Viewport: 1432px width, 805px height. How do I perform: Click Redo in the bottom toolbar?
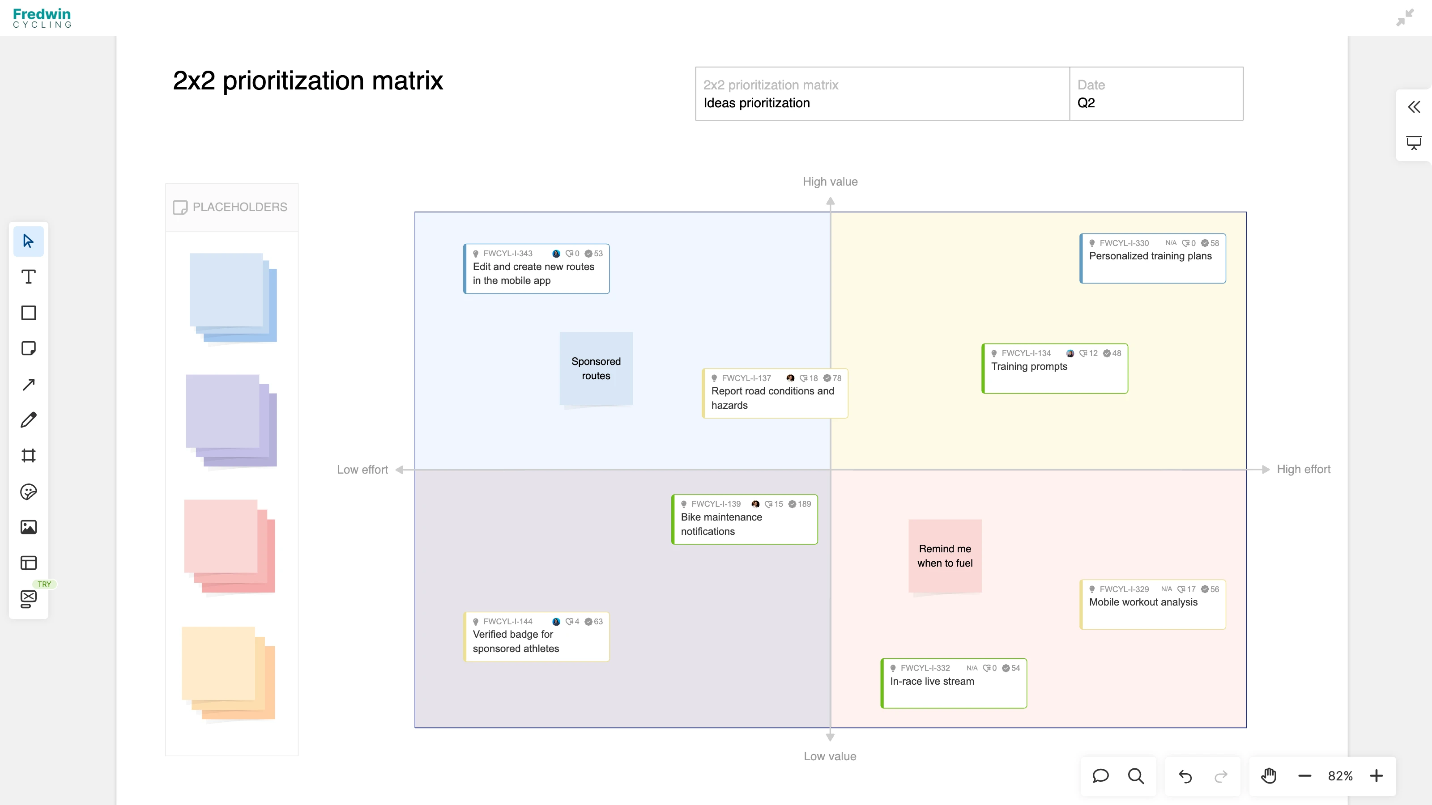coord(1221,776)
